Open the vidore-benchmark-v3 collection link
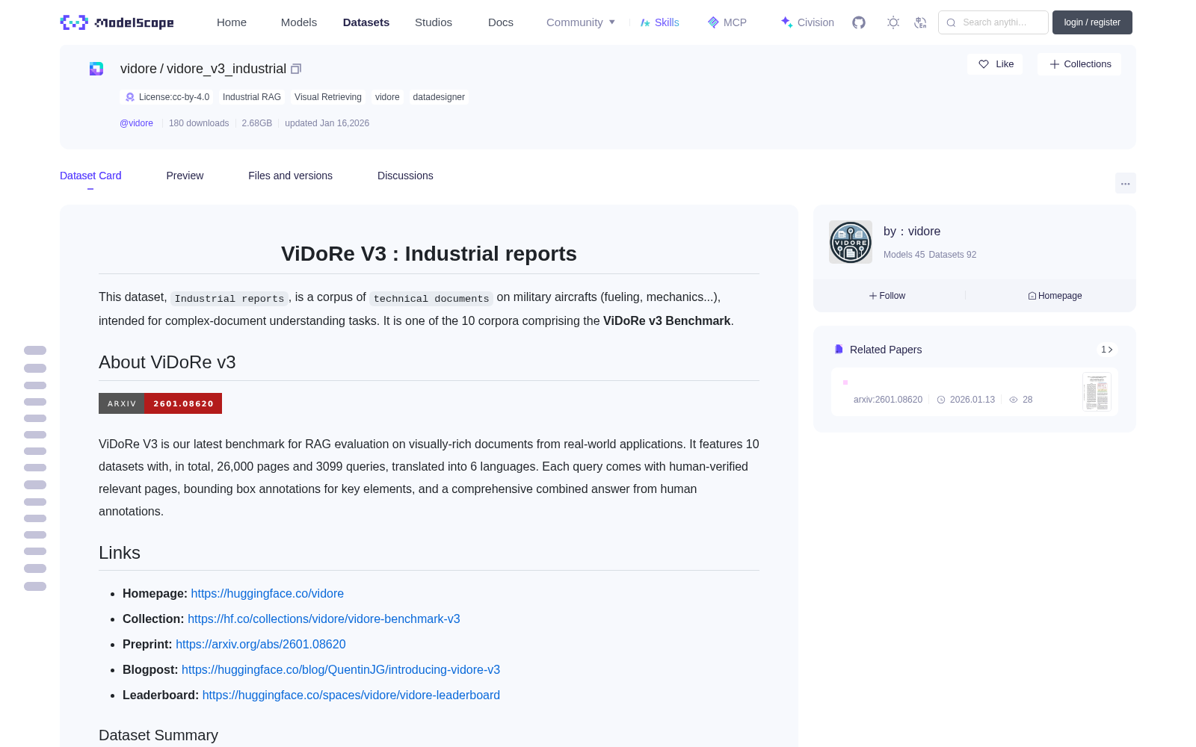Image resolution: width=1196 pixels, height=747 pixels. tap(324, 619)
